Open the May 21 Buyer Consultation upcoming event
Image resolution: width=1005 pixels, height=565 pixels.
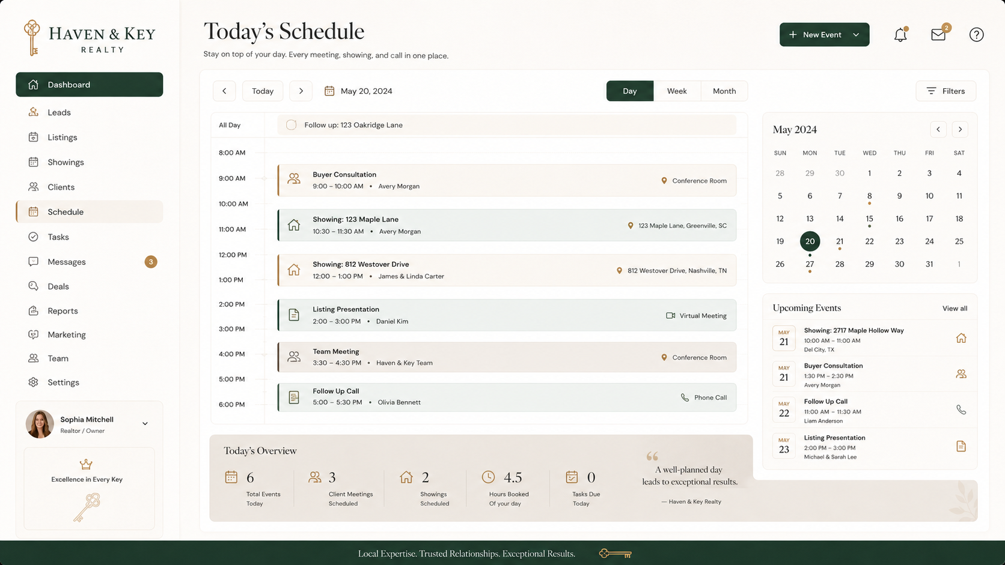(870, 374)
